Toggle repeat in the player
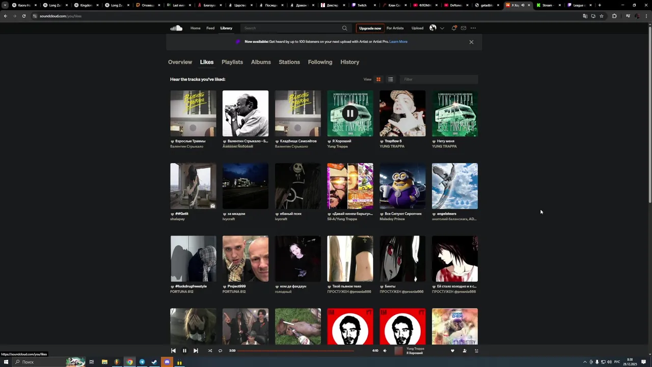The image size is (652, 367). click(x=220, y=351)
